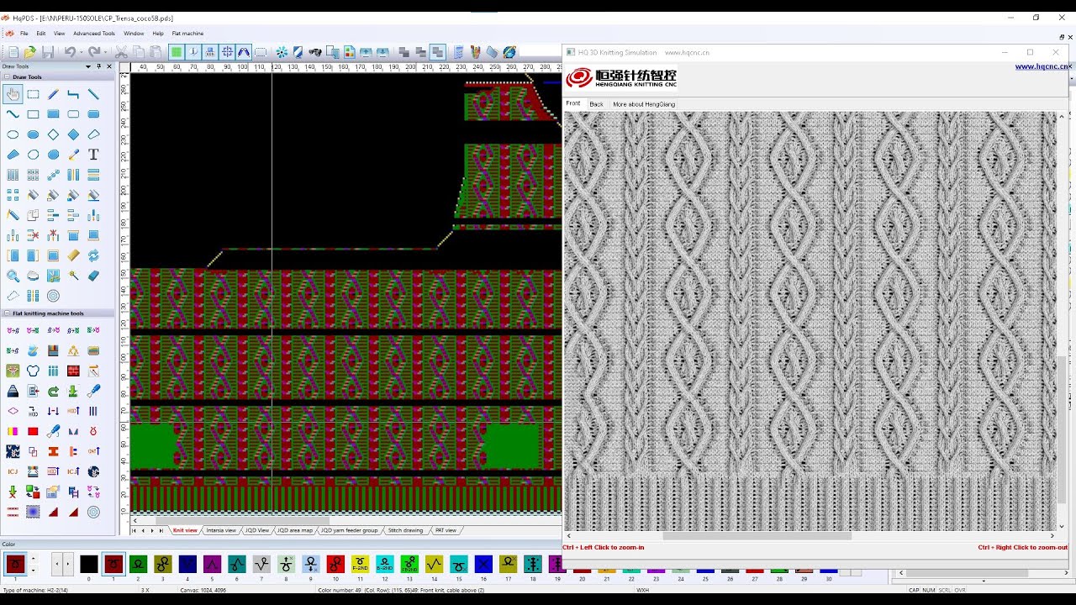
Task: Toggle the green grid display button
Action: (x=177, y=52)
